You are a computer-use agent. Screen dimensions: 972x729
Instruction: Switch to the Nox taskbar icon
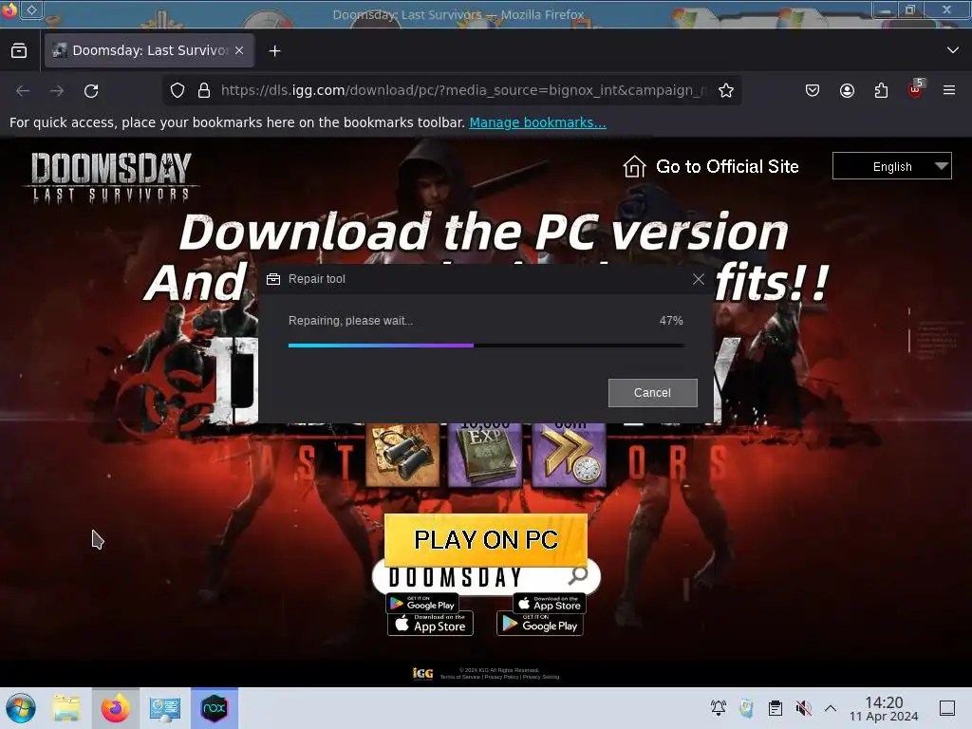click(x=215, y=708)
